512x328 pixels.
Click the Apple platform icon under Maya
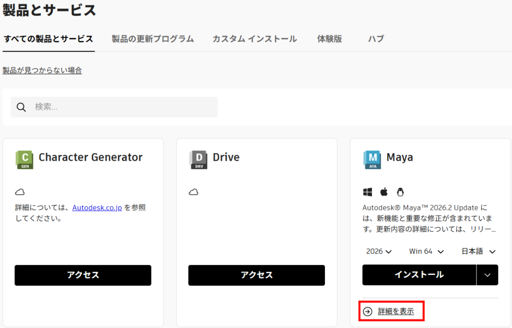click(x=384, y=192)
